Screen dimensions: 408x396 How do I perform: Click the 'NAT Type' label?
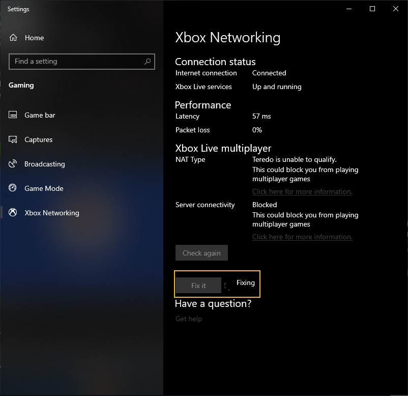tap(190, 159)
